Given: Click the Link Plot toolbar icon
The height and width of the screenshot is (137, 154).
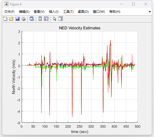Looking at the screenshot, I should 32,19.
